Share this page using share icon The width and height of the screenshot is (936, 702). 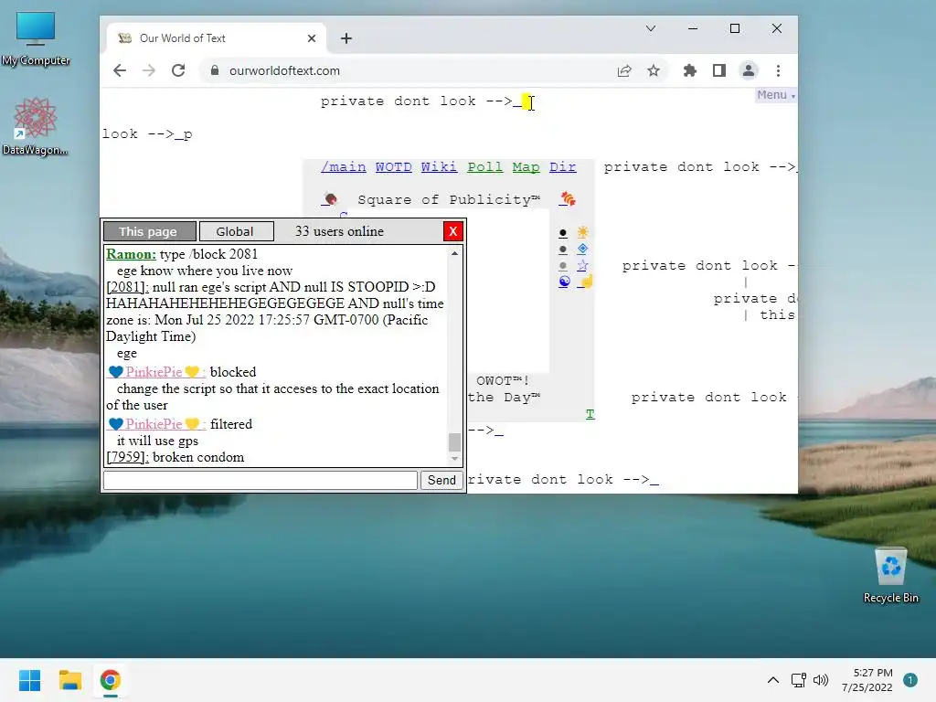click(624, 70)
